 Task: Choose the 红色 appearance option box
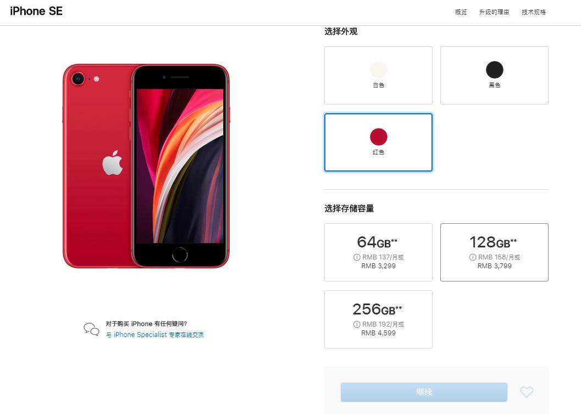[x=378, y=142]
